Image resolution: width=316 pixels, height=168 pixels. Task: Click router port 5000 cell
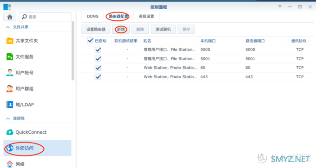coord(250,50)
